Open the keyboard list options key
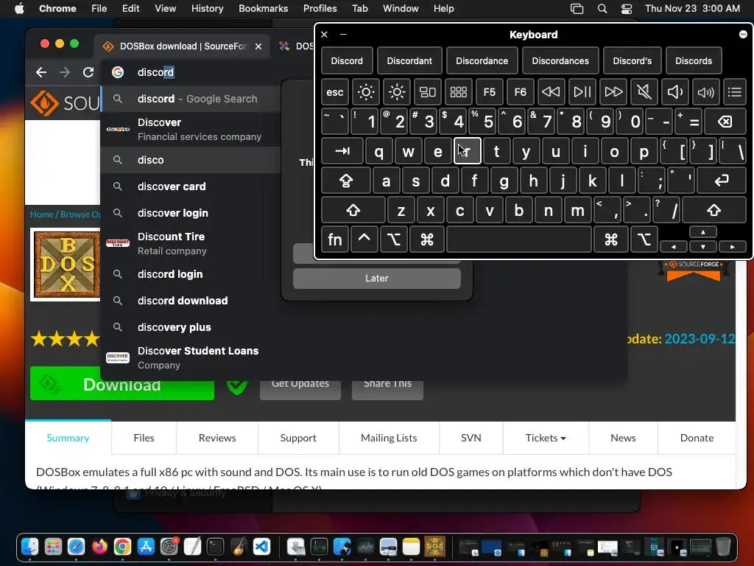 (734, 92)
